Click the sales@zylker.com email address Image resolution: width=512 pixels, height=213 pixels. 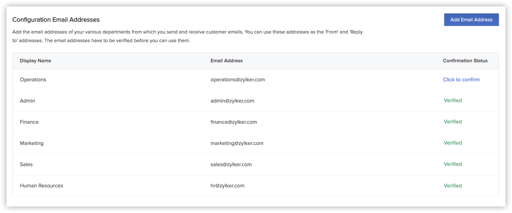coord(231,164)
